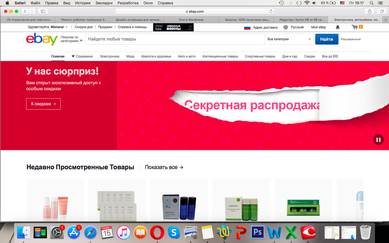Expand the 'Покупки по категориям' dropdown
Viewport: 389px width, 243px height.
pyautogui.click(x=72, y=39)
